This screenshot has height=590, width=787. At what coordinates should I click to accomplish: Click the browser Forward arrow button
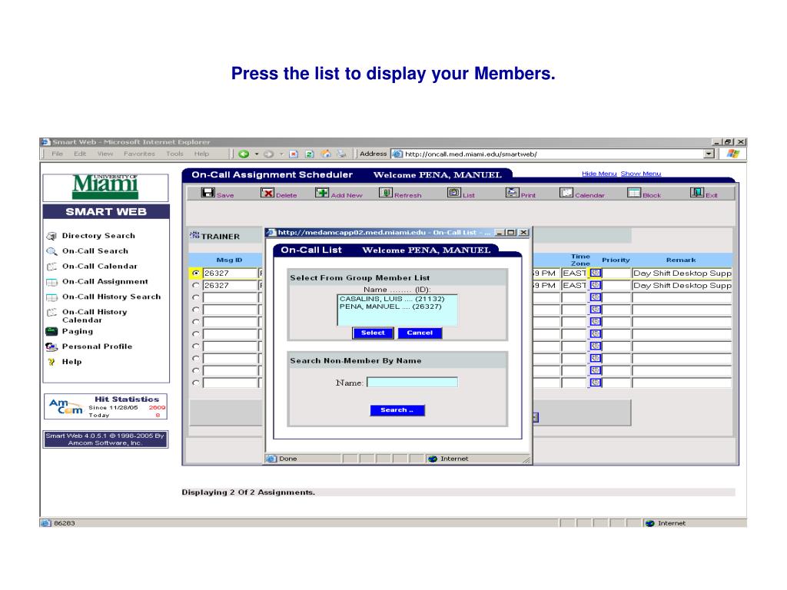click(268, 154)
